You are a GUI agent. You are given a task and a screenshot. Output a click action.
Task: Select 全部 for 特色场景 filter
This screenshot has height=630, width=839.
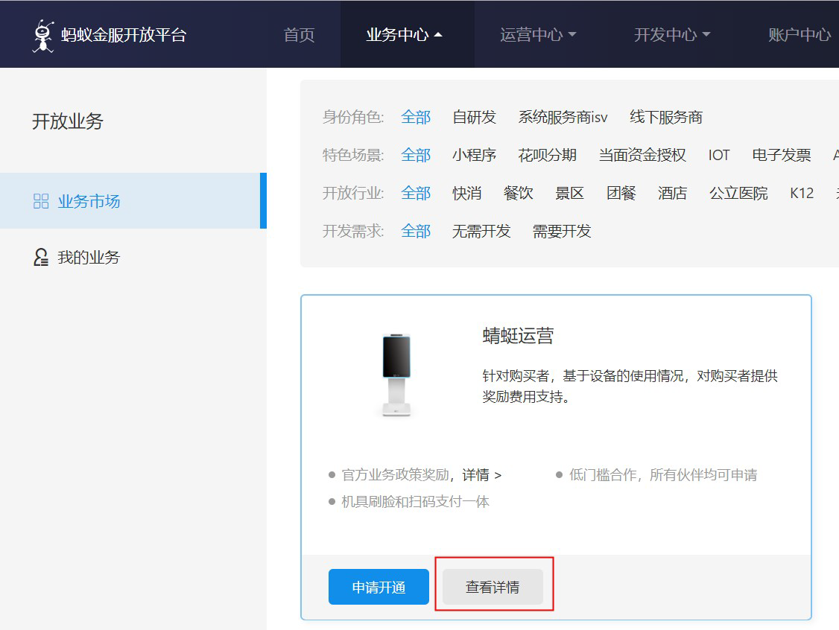pyautogui.click(x=416, y=155)
